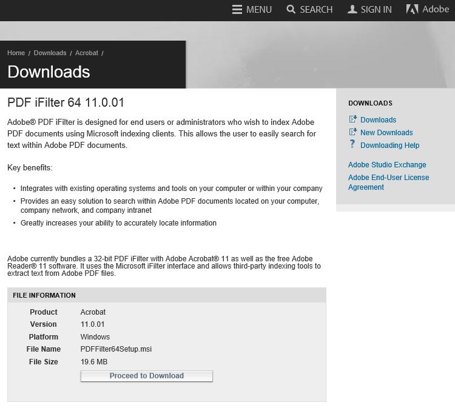Click paragraph starting 'Adobe® PDF iFilter is designed'
The image size is (455, 408).
click(161, 134)
